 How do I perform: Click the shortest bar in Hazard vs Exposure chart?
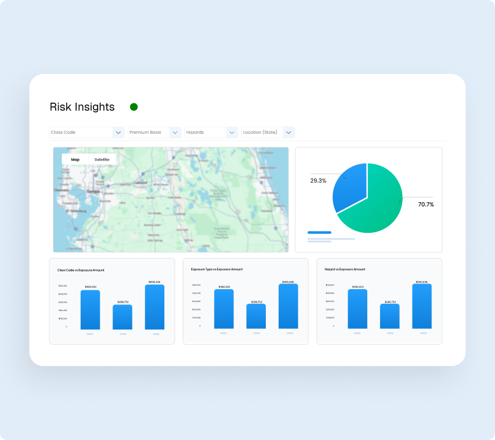click(389, 318)
